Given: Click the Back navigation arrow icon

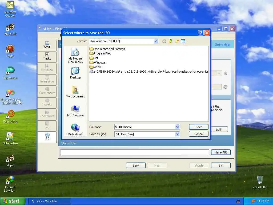Looking at the screenshot, I should [164, 41].
